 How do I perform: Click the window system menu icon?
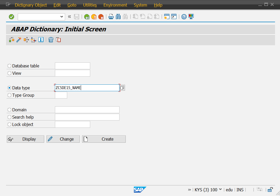(x=8, y=4)
